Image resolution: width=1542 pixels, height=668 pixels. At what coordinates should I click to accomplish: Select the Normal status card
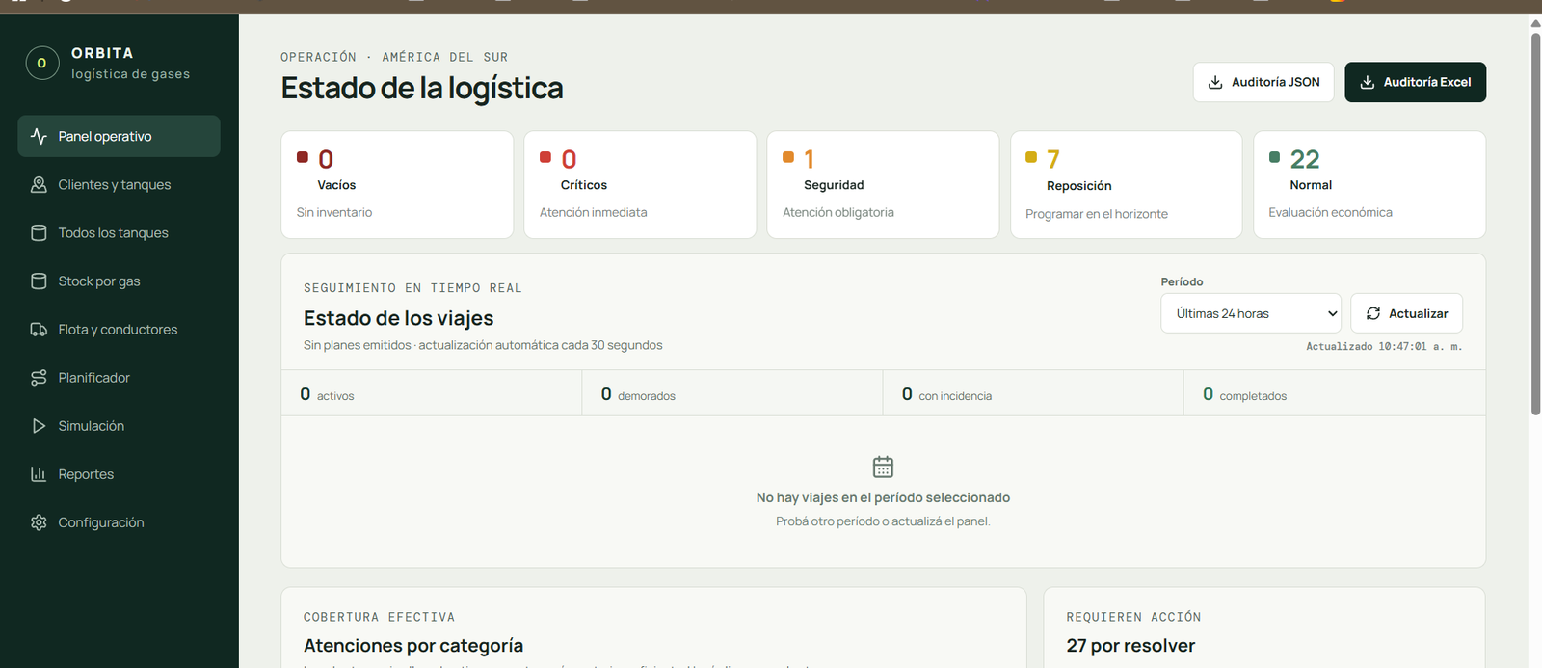[1369, 184]
